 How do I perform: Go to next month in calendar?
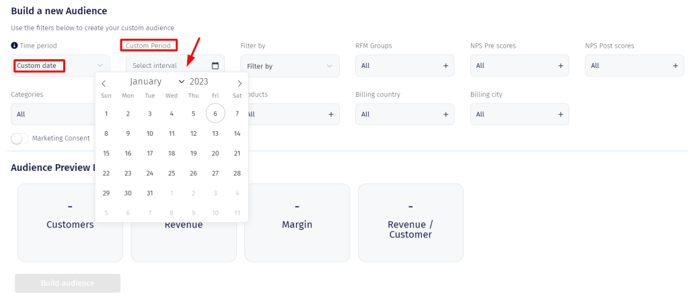click(x=240, y=83)
